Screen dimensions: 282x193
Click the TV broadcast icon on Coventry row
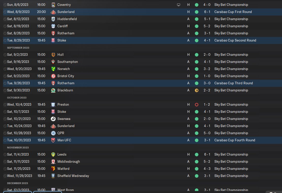tap(178, 5)
